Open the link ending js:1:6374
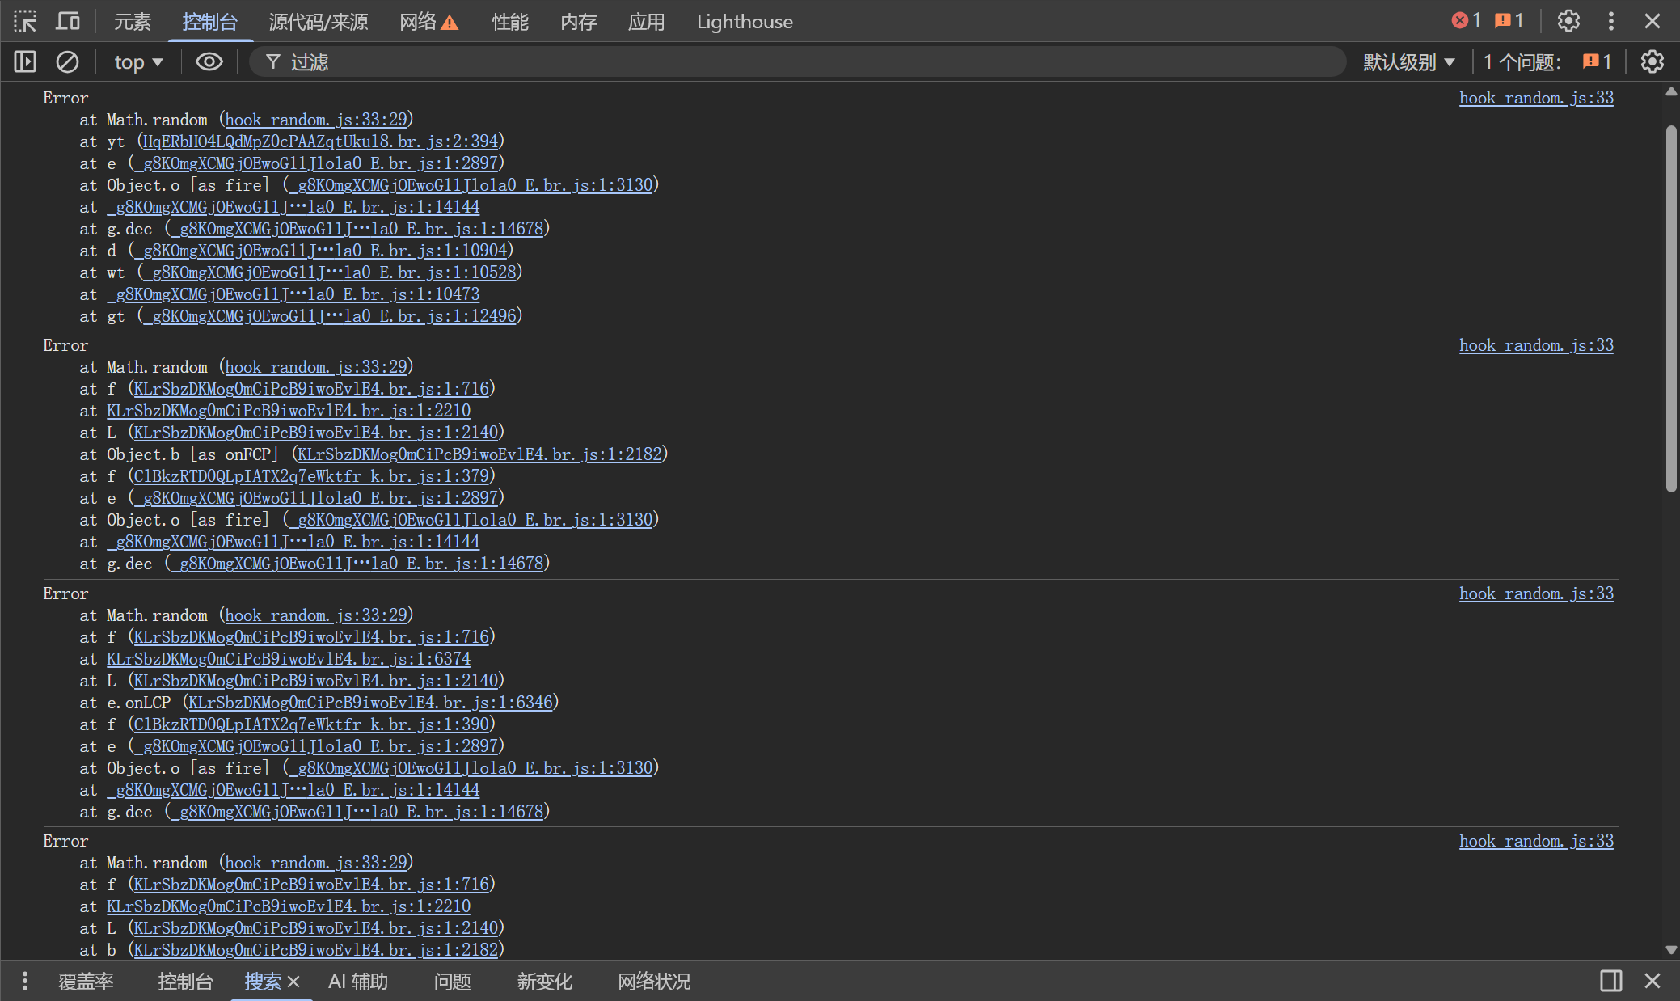 coord(289,659)
